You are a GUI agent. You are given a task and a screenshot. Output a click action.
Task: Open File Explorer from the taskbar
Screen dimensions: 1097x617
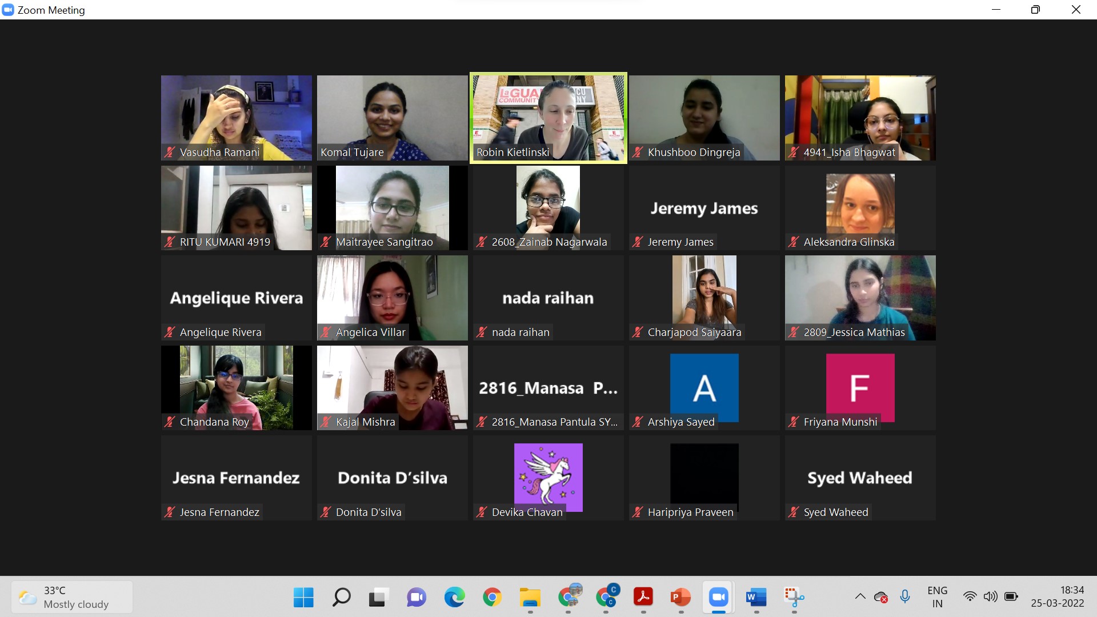(x=530, y=598)
